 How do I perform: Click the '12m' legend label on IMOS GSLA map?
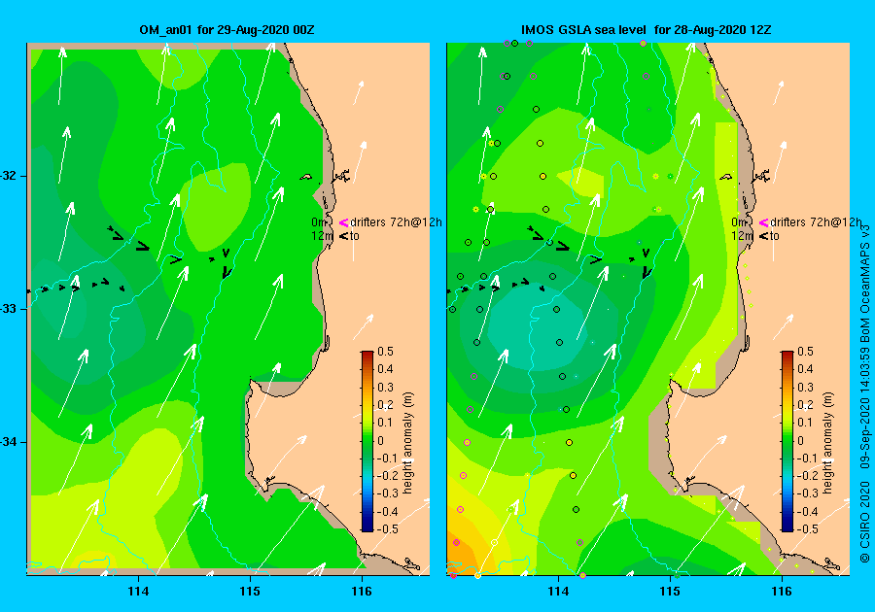(742, 236)
